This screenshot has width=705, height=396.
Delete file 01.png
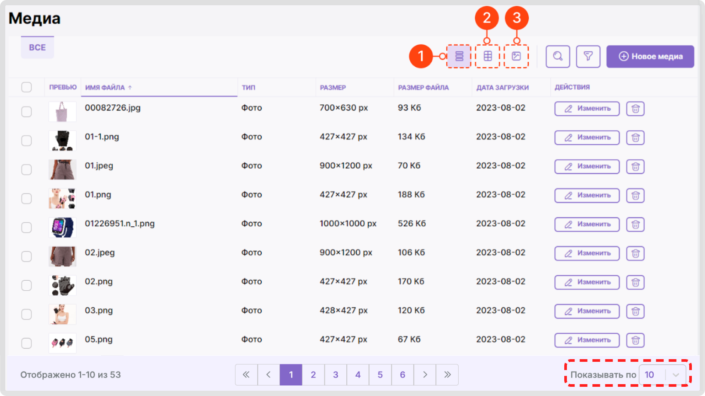[635, 195]
